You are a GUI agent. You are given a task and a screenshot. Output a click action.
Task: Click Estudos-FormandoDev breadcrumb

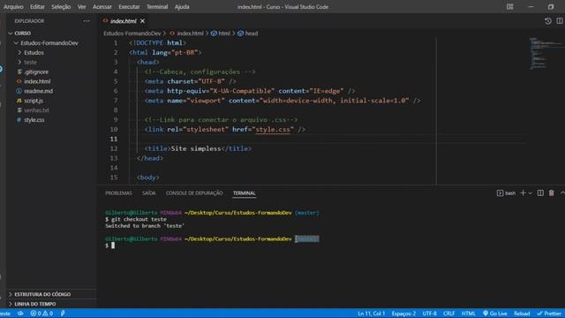click(132, 34)
